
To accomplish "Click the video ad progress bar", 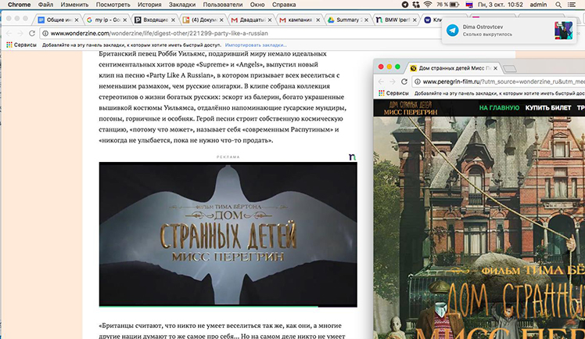I will point(228,307).
